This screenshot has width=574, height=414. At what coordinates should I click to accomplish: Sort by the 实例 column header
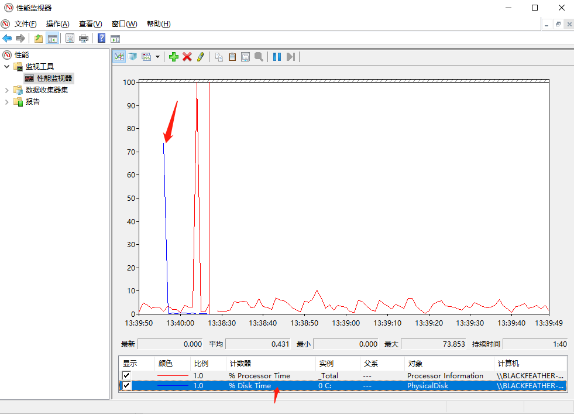pos(338,364)
